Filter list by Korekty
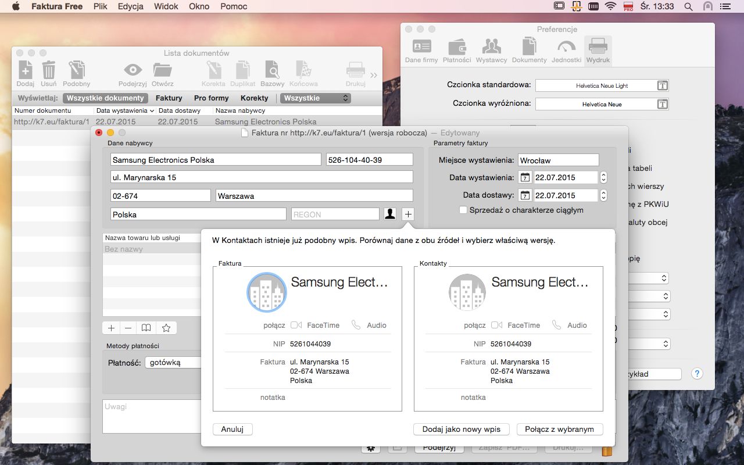This screenshot has width=744, height=465. [255, 98]
